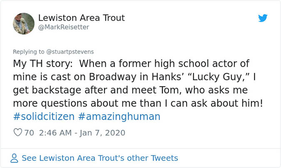Image resolution: width=281 pixels, height=168 pixels.
Task: Click the Lewiston Area Trout display name
Action: 81,18
